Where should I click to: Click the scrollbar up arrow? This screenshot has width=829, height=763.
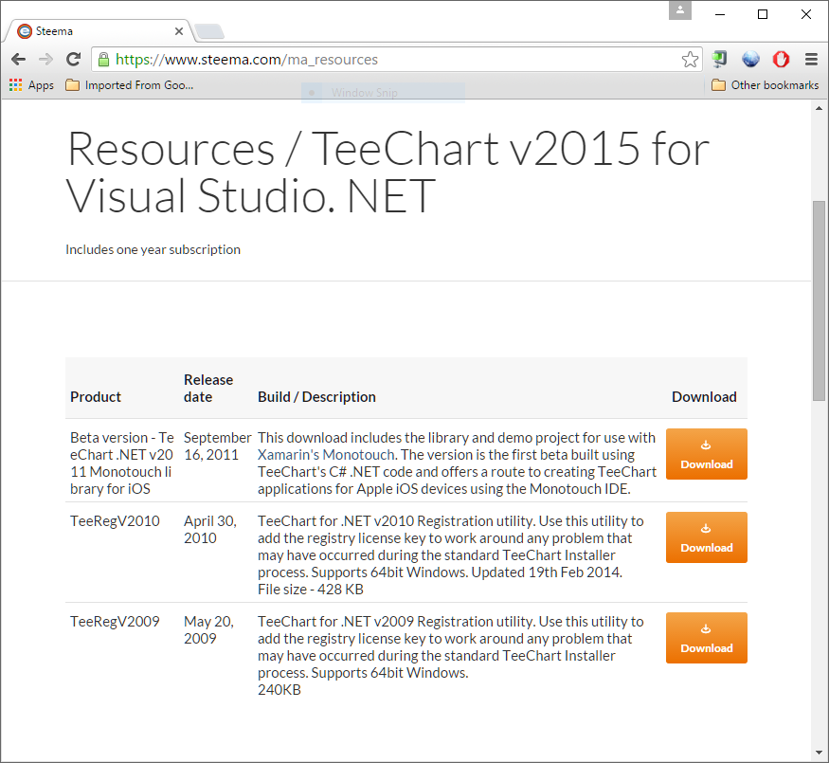click(x=819, y=108)
